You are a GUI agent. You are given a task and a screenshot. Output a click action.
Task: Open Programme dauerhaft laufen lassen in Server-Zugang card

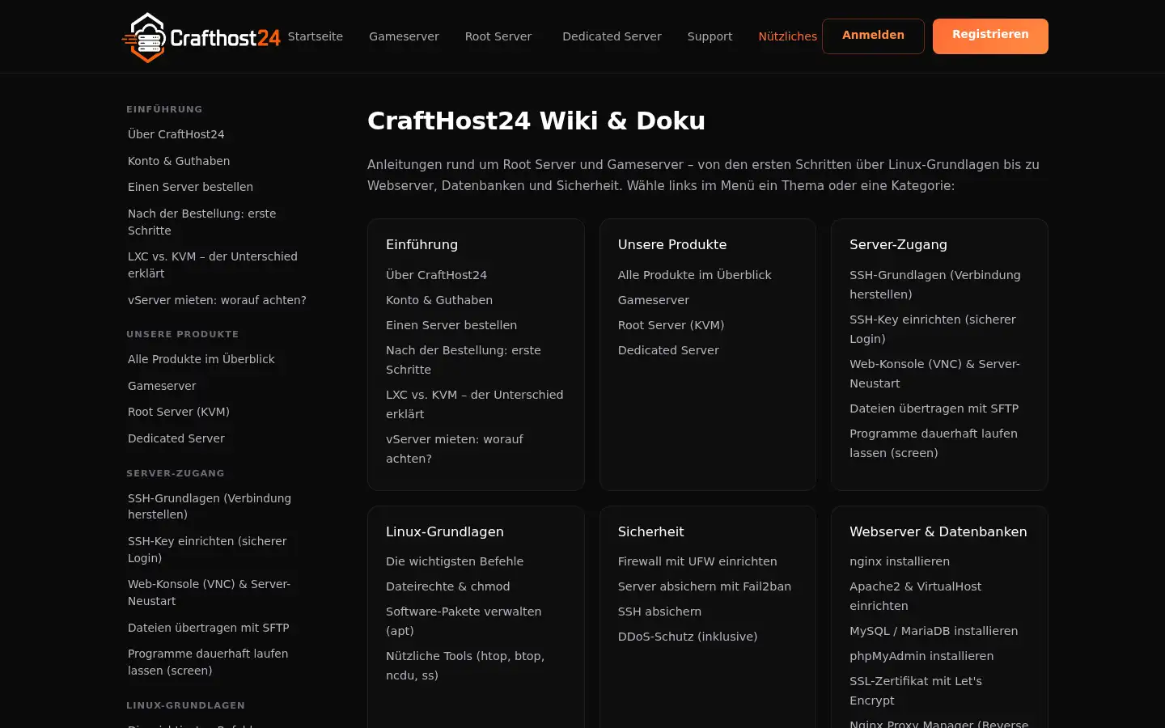click(x=934, y=443)
